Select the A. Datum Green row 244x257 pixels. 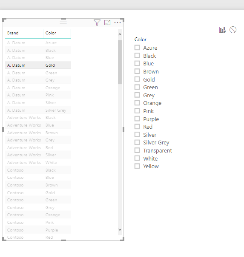click(x=38, y=73)
